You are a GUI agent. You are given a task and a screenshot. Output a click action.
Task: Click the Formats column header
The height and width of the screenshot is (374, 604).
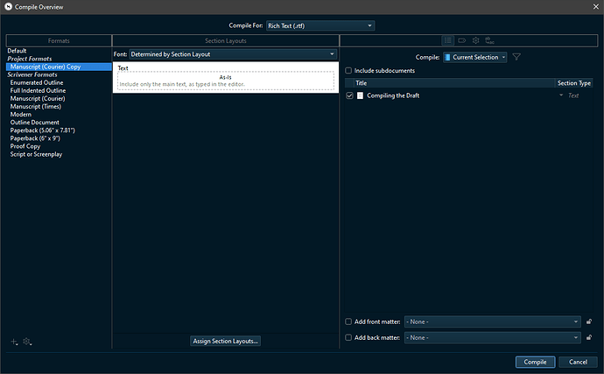pos(59,40)
